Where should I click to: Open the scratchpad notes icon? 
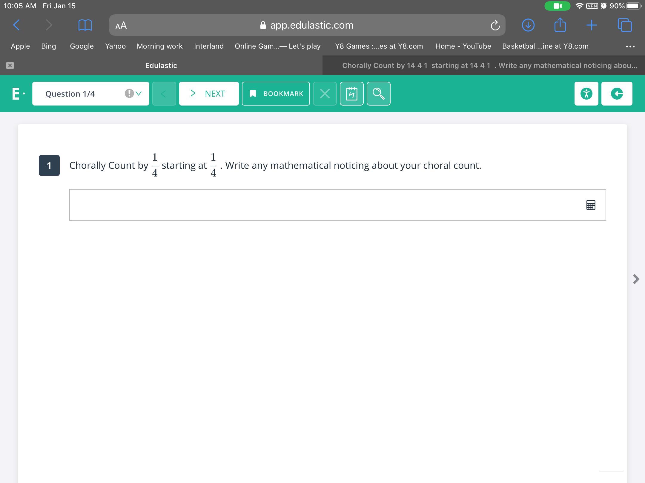point(351,94)
